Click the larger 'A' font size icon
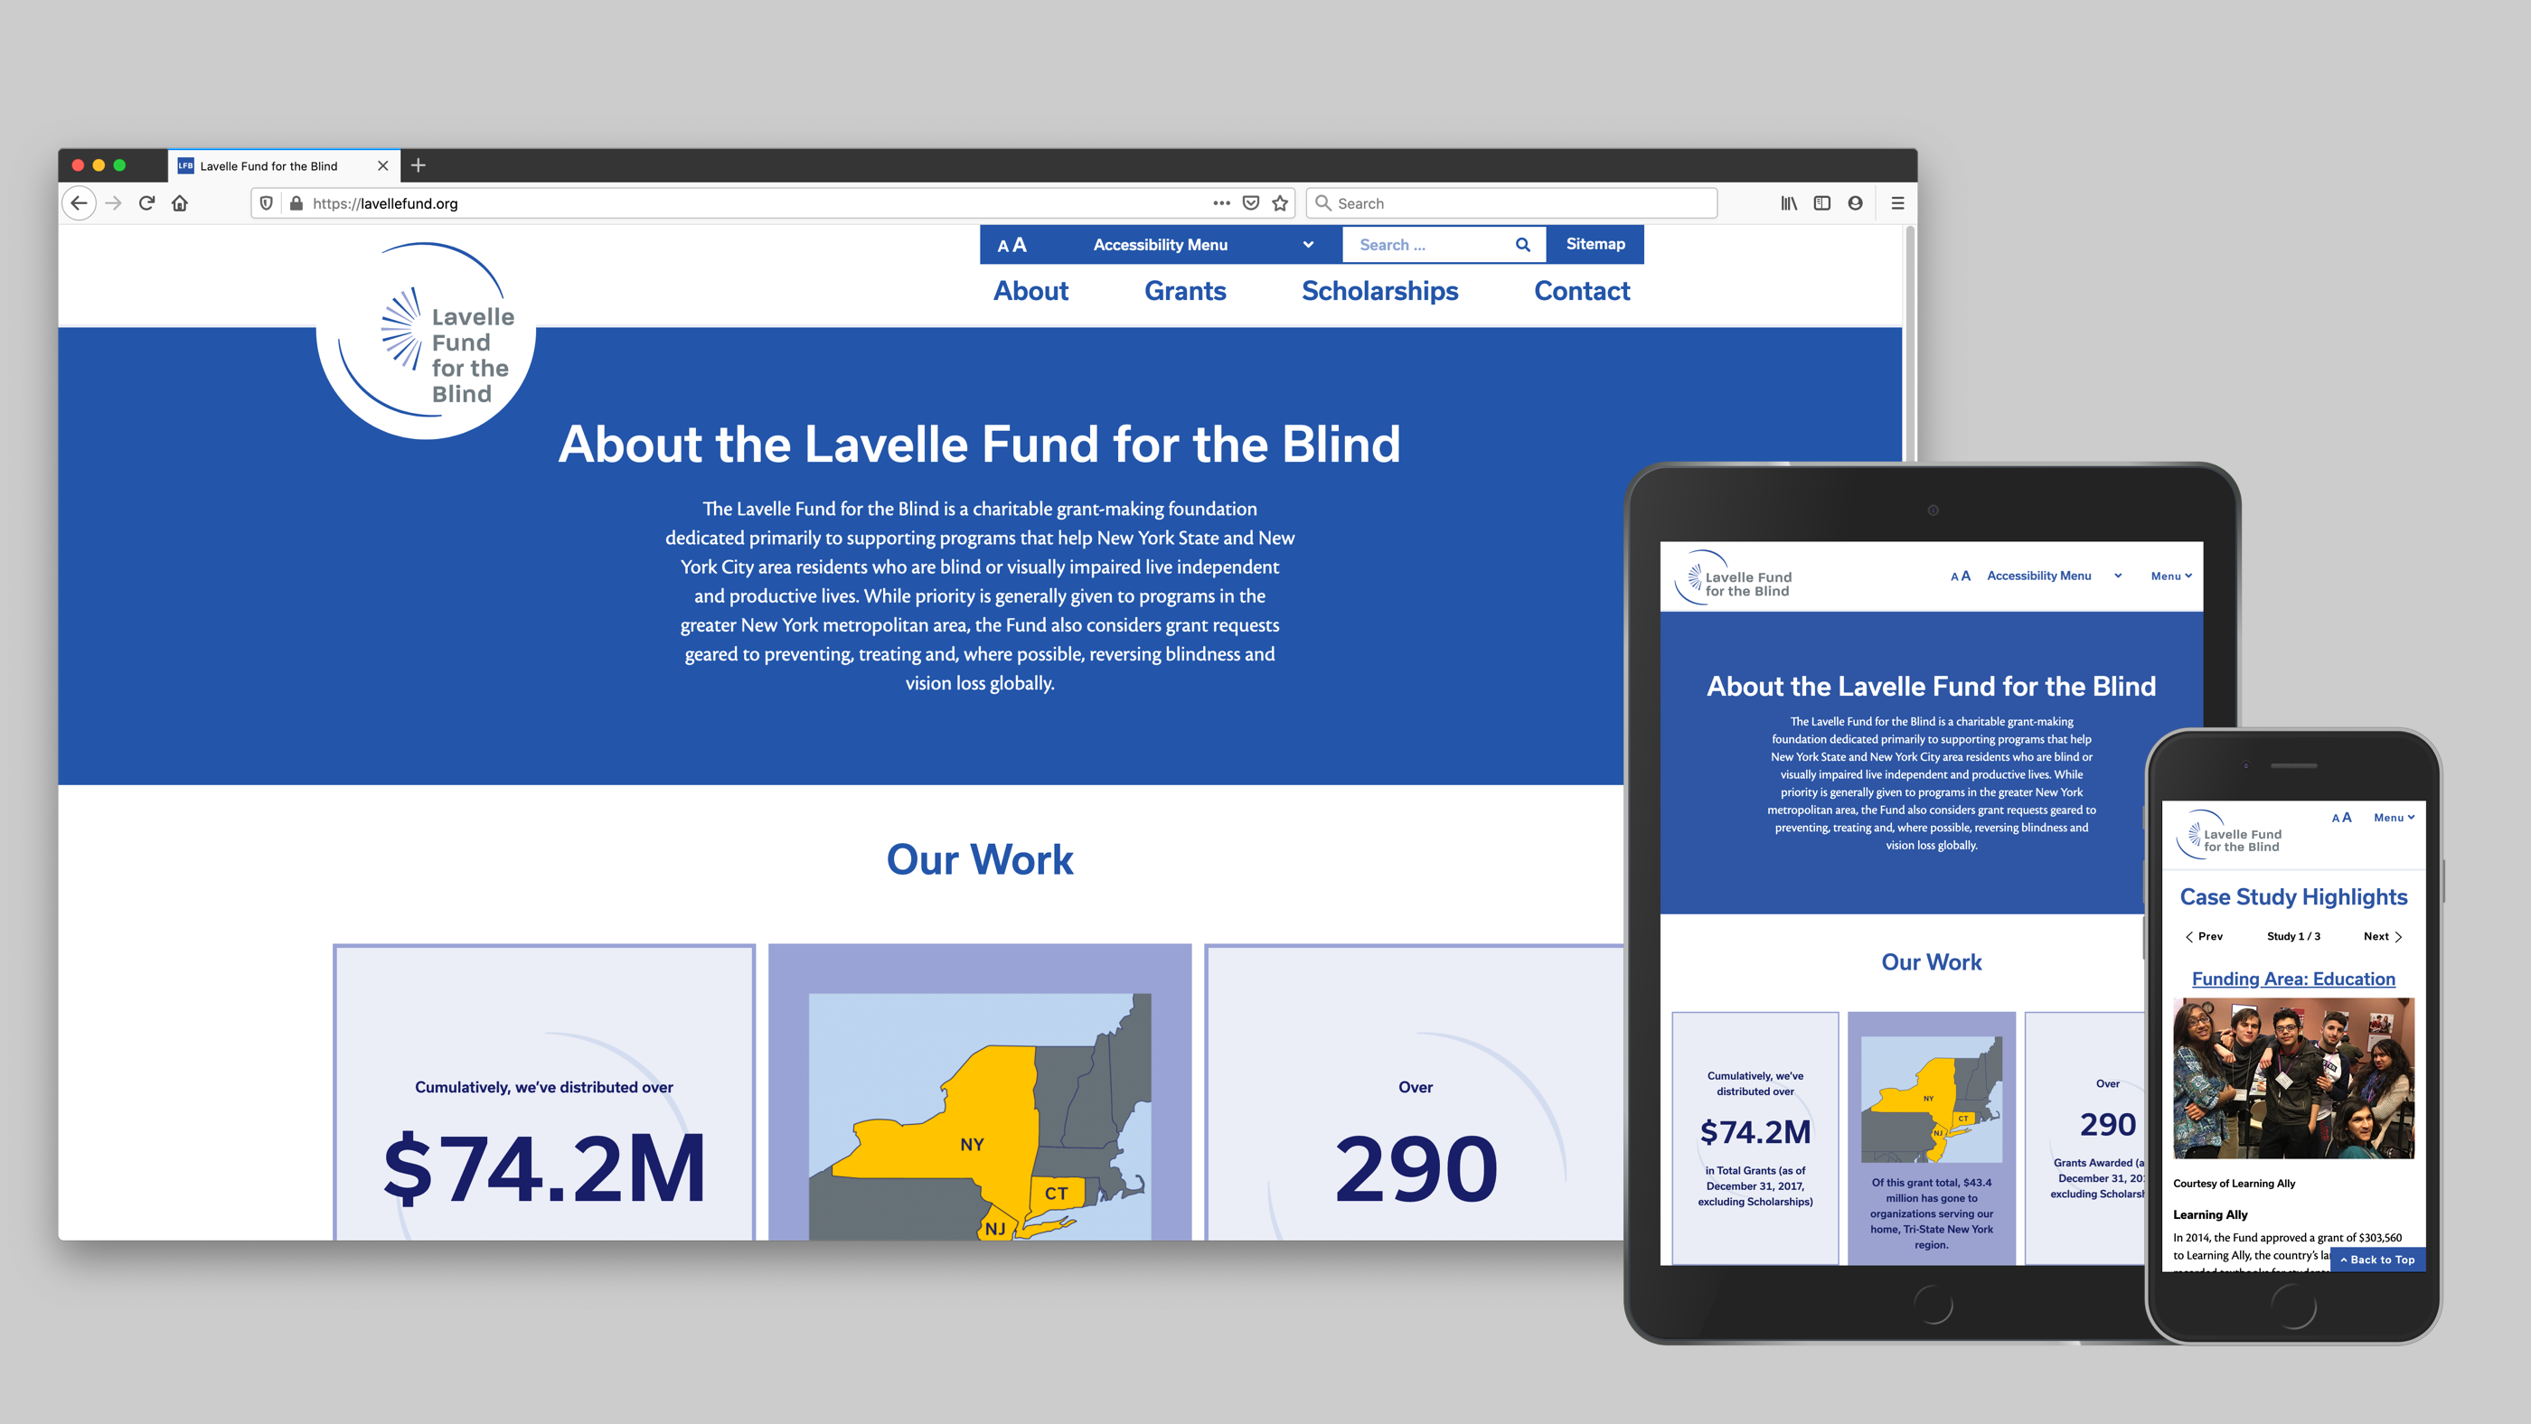 pos(1022,243)
